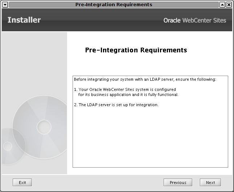Click the line beginning Before integrating your system
The height and width of the screenshot is (192, 234).
[145, 79]
